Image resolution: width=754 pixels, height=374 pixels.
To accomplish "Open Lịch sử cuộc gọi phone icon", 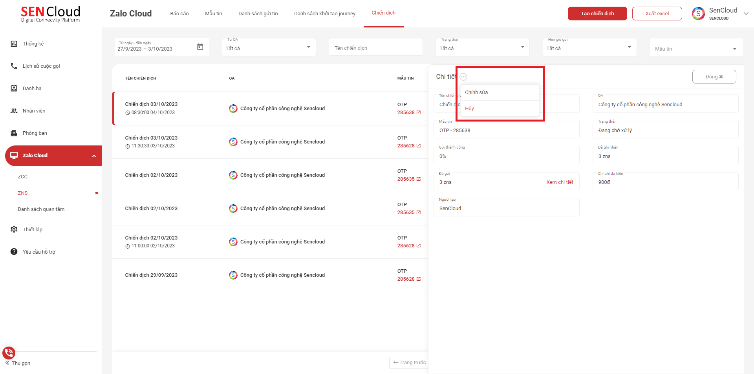I will (14, 66).
